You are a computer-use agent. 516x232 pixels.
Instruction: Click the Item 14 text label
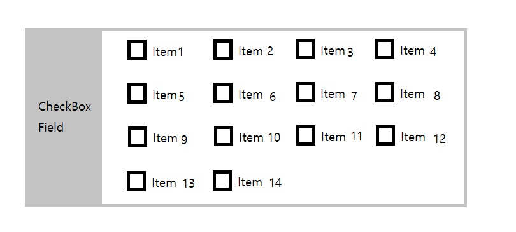click(260, 182)
